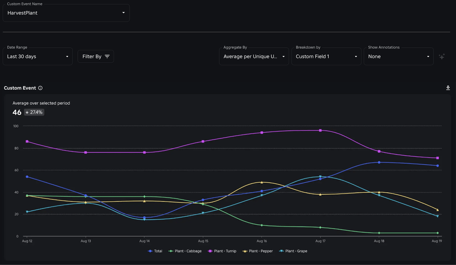Click the Filter By button
Viewport: 456px width, 265px height.
(95, 56)
